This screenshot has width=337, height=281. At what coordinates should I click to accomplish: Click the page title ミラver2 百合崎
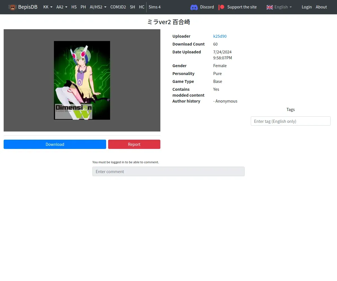pos(168,22)
